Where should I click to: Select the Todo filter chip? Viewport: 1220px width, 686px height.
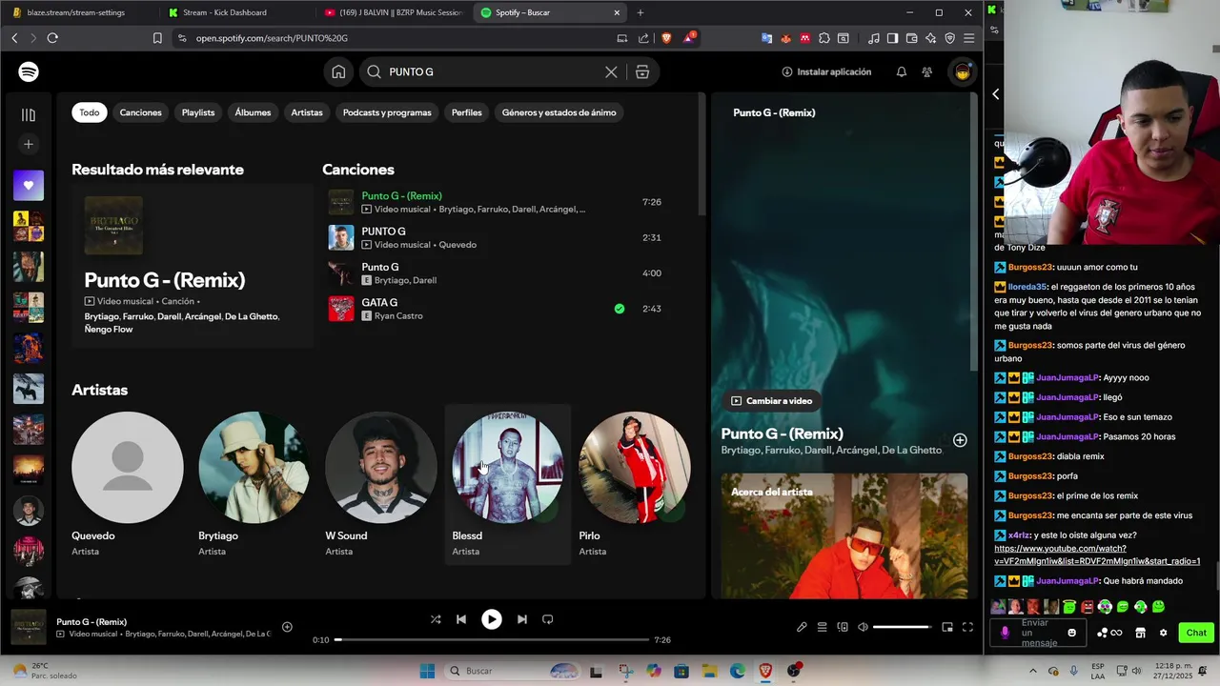click(90, 112)
